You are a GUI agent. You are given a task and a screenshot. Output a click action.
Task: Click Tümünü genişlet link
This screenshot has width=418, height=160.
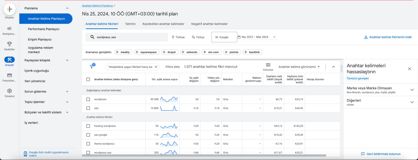[358, 78]
